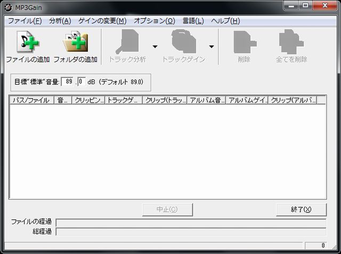The image size is (341, 254).
Task: Click the アルバムゲイ... column header
Action: 247,101
